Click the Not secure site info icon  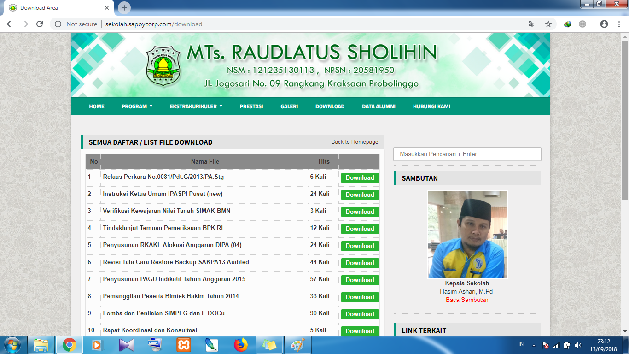[58, 24]
